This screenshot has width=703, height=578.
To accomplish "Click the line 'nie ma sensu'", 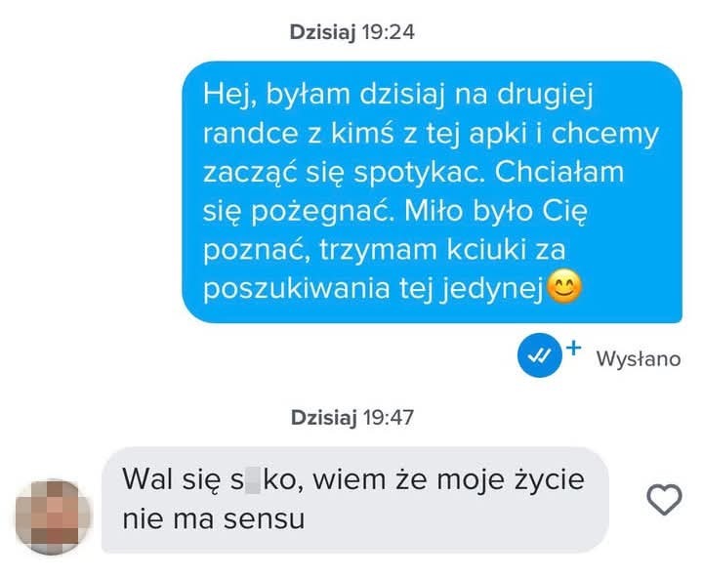I will click(x=214, y=519).
